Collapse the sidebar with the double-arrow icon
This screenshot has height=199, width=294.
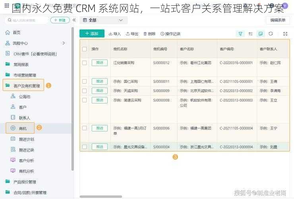click(74, 20)
